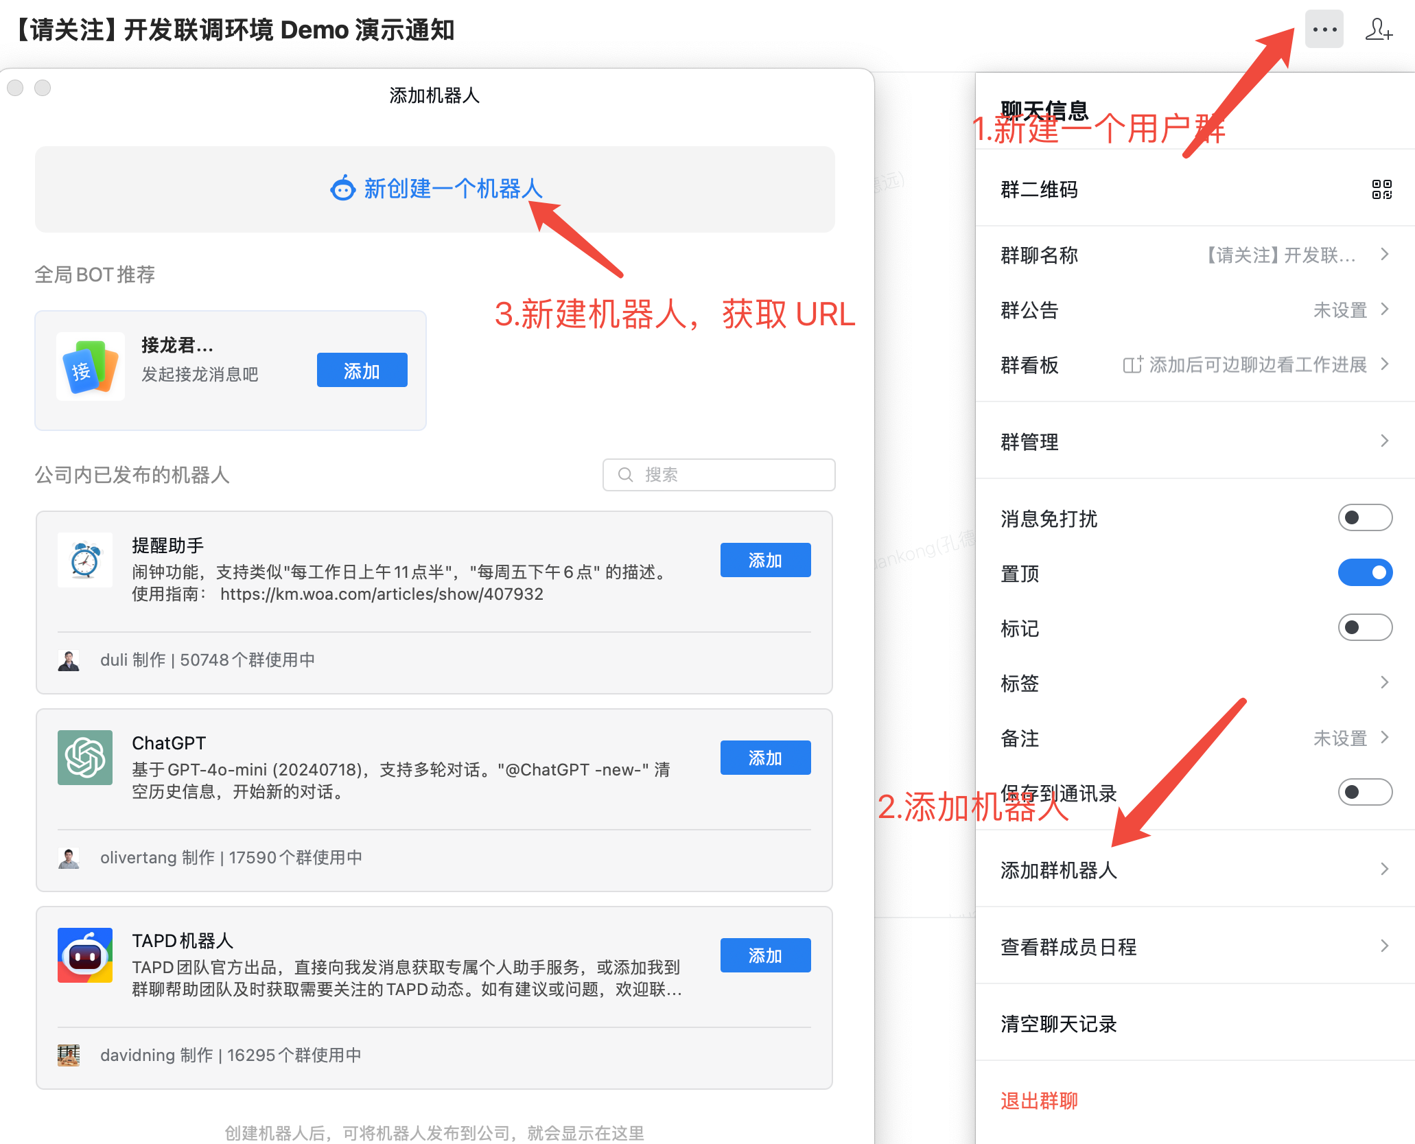Open the group QR code icon

[x=1381, y=189]
